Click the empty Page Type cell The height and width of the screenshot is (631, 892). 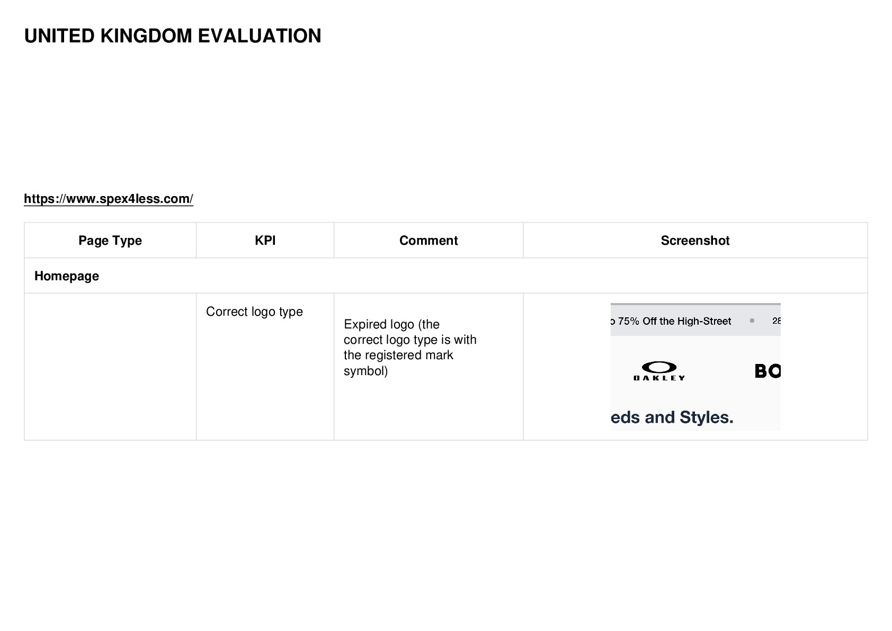coord(110,367)
